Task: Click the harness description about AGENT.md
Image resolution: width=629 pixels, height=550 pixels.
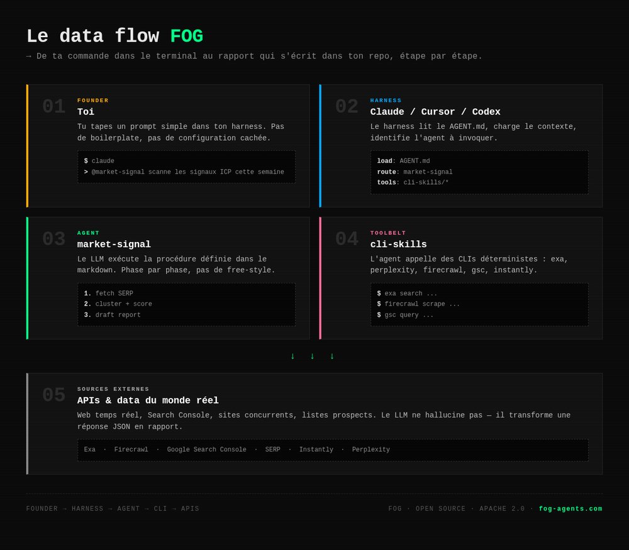Action: [x=474, y=132]
